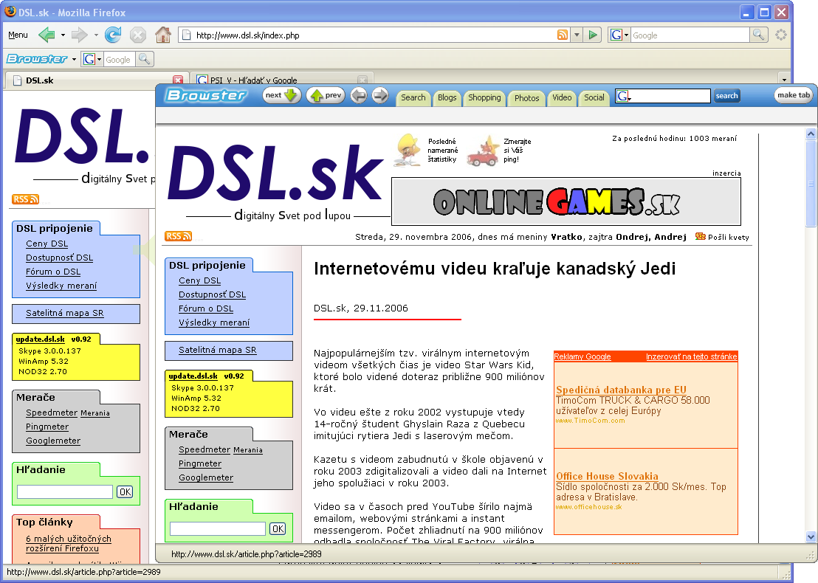Select the Browster Shopping tab
This screenshot has height=583, width=818.
pyautogui.click(x=484, y=97)
